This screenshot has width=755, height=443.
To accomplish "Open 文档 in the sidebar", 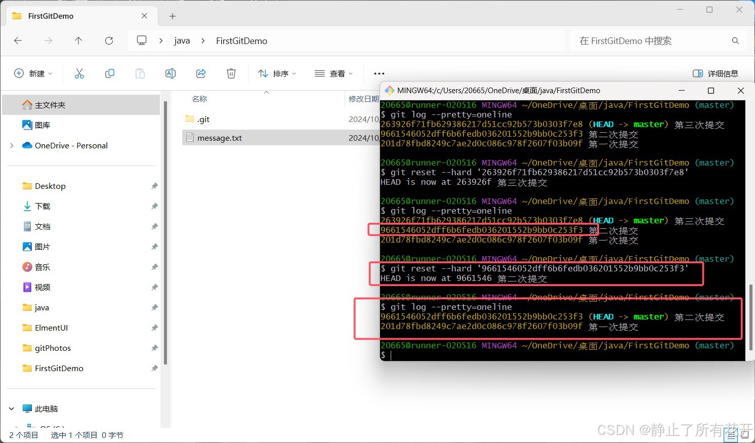I will click(x=81, y=226).
